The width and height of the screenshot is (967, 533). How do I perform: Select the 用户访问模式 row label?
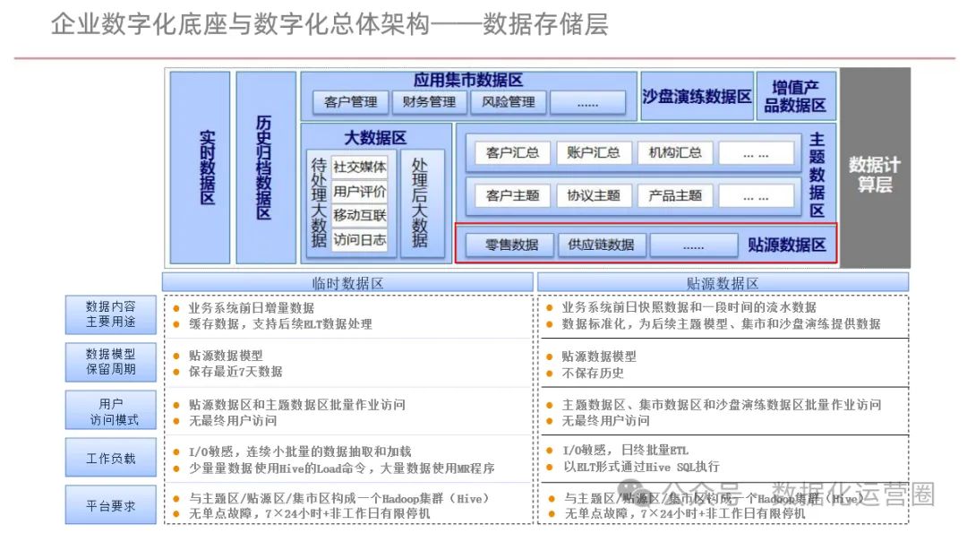click(111, 409)
